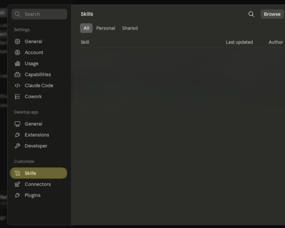Click the person icon beside Account
This screenshot has height=228, width=285.
coord(17,53)
